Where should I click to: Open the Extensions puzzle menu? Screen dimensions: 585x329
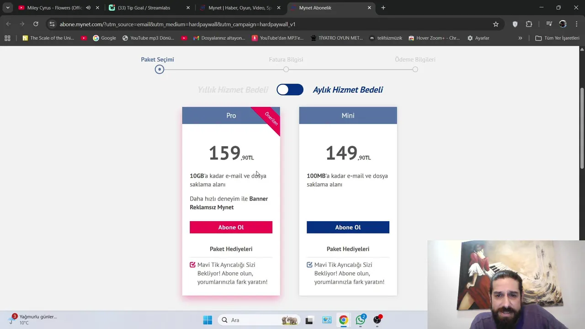tap(529, 24)
